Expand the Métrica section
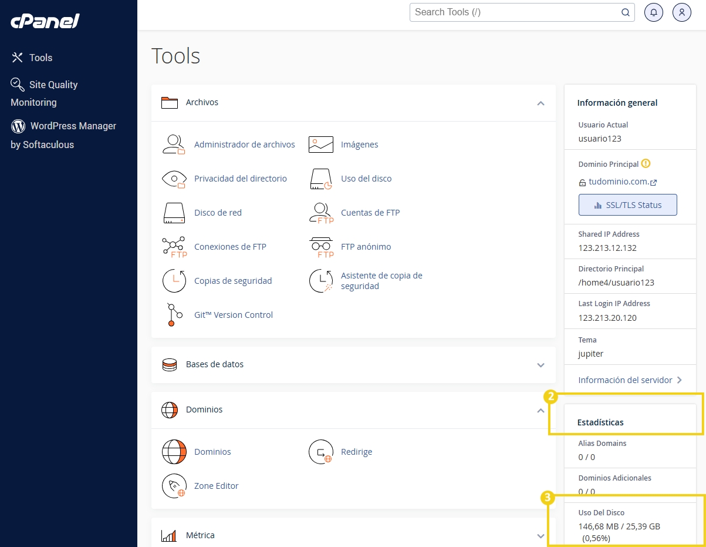The height and width of the screenshot is (547, 706). tap(541, 535)
